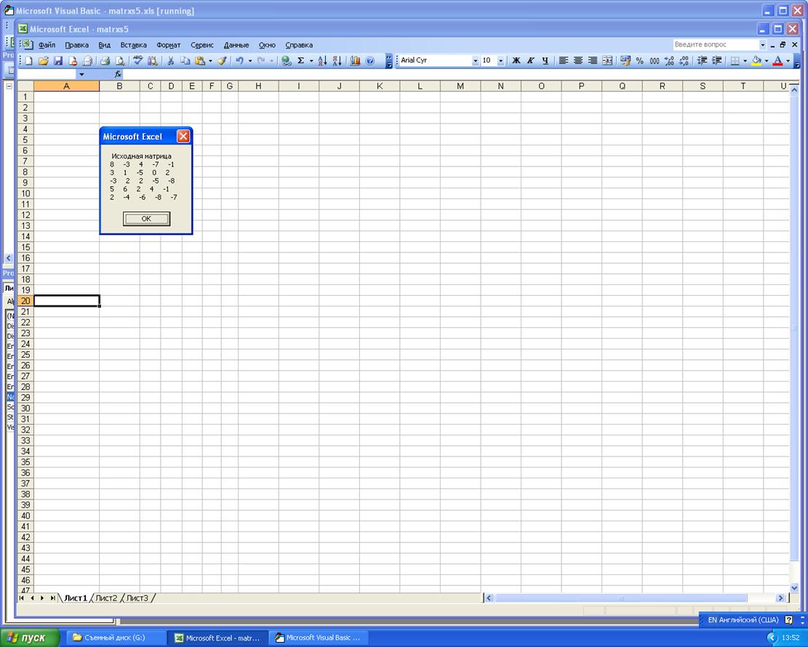The image size is (808, 647).
Task: Open the Вставка menu
Action: click(x=134, y=45)
